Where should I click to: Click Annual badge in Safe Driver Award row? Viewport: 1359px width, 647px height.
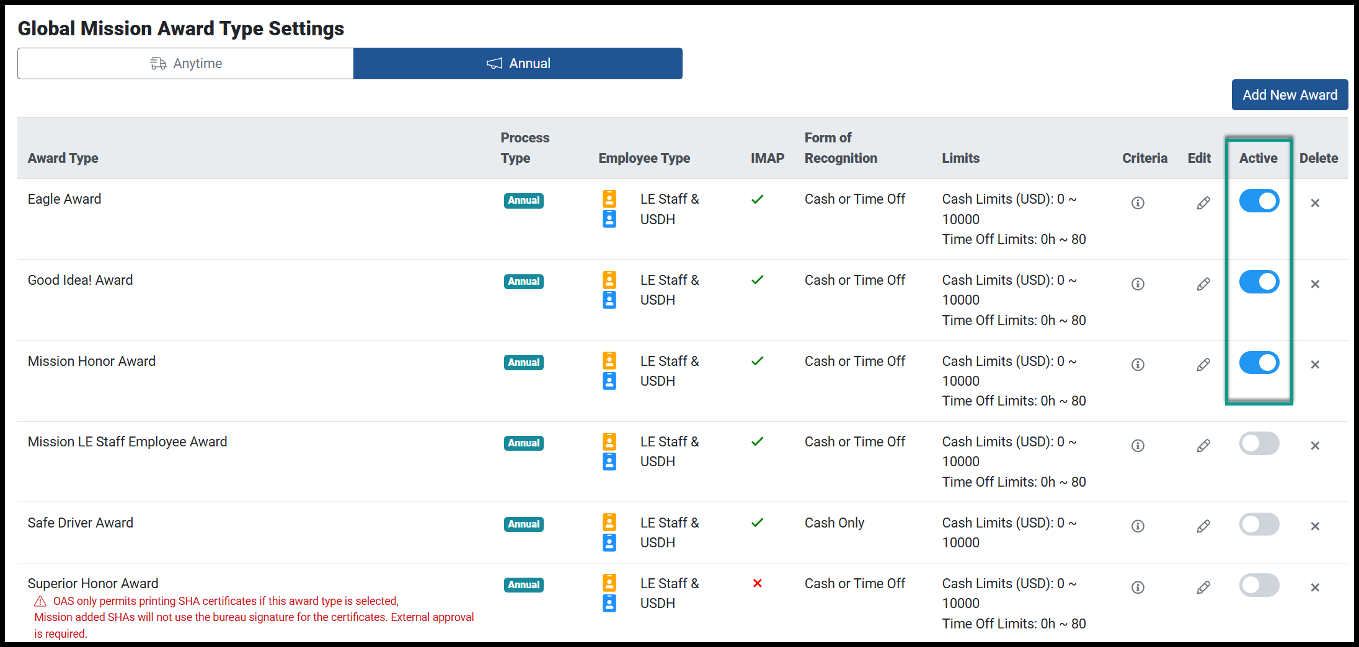524,524
